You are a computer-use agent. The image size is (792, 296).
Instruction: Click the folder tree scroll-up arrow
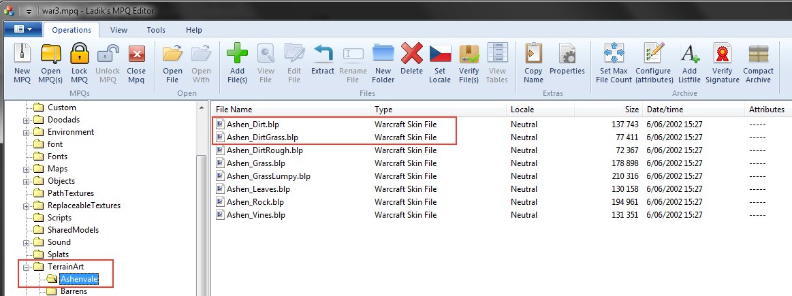click(x=202, y=108)
